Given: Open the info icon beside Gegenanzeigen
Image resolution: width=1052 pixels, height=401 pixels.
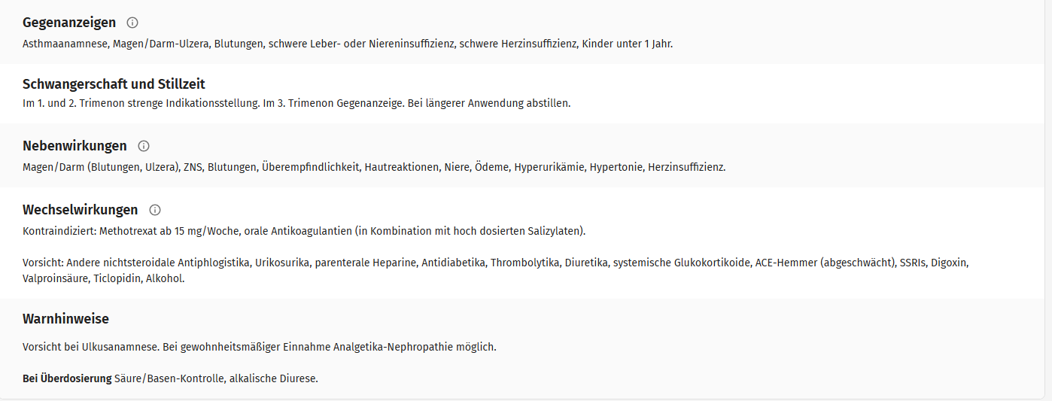Looking at the screenshot, I should 132,23.
